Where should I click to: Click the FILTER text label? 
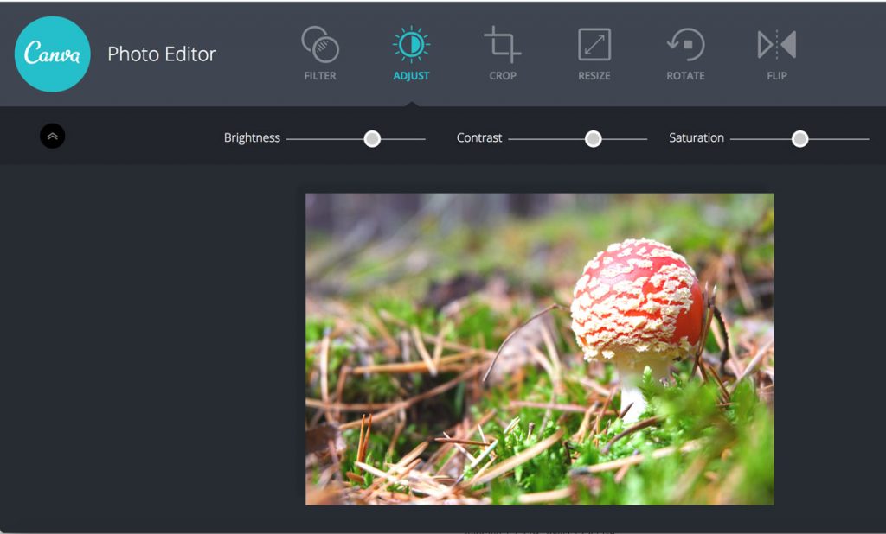(320, 76)
